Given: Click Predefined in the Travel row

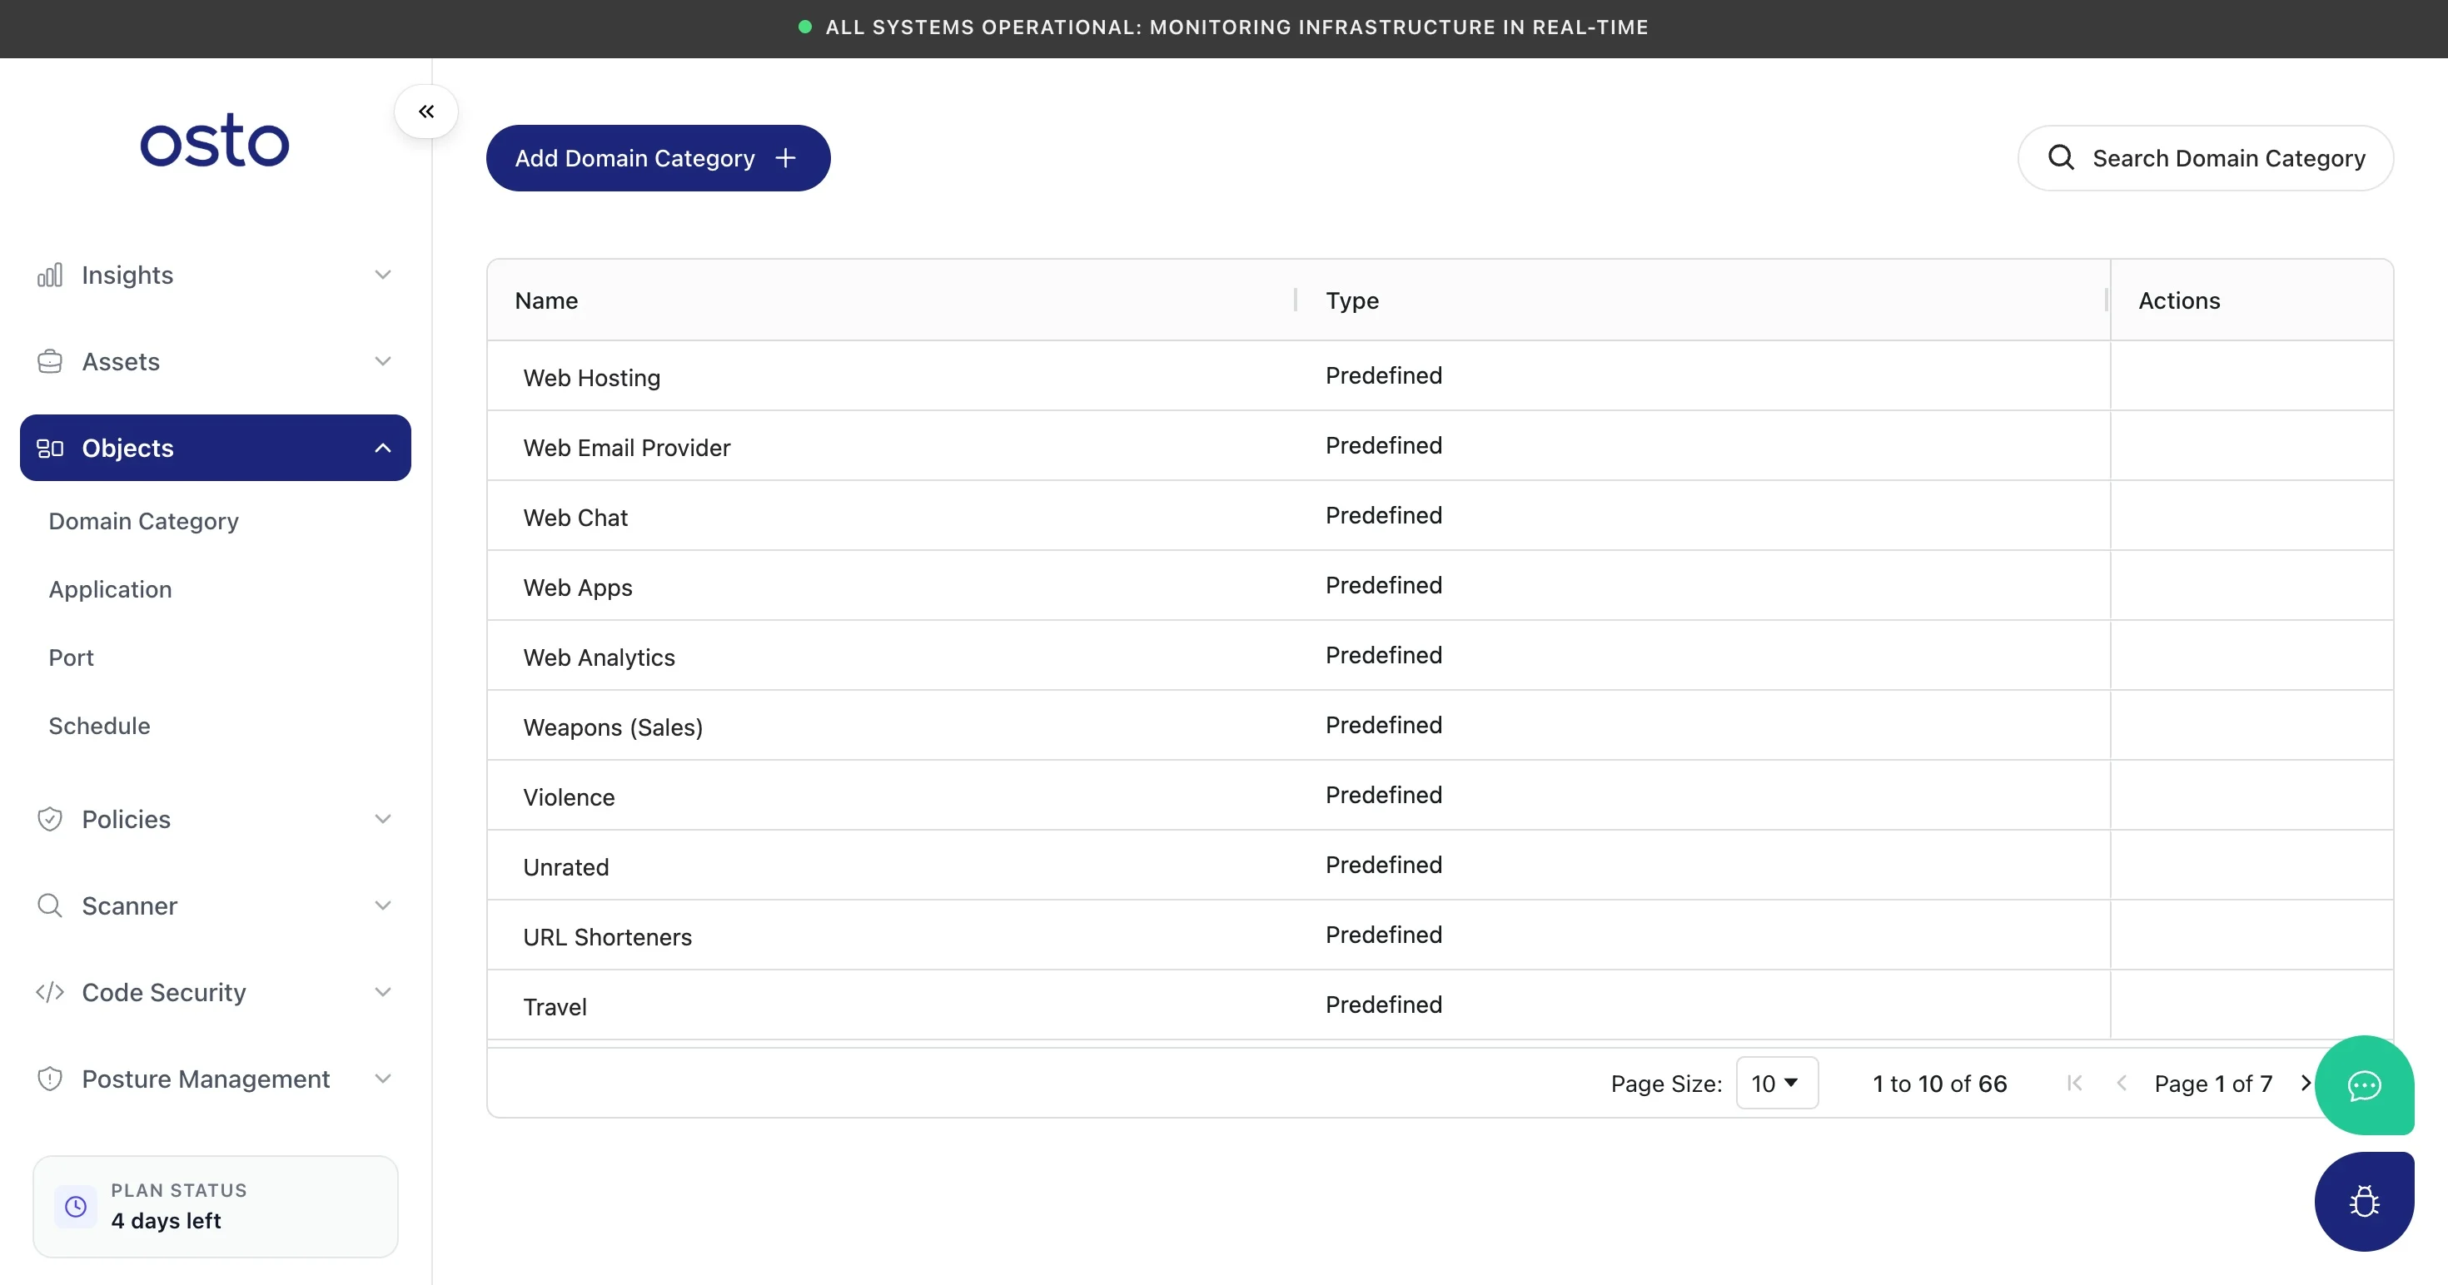Looking at the screenshot, I should 1384,1004.
